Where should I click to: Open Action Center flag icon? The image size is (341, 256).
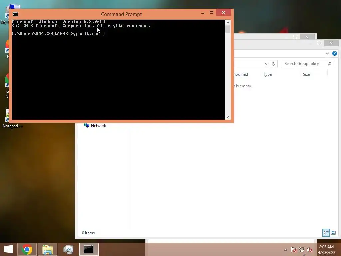293,250
